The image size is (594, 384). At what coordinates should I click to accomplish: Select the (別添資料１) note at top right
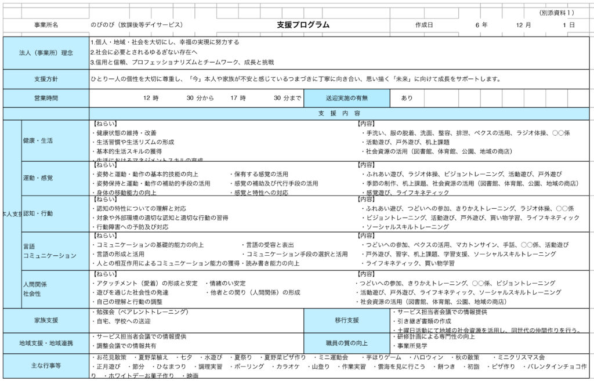(556, 12)
